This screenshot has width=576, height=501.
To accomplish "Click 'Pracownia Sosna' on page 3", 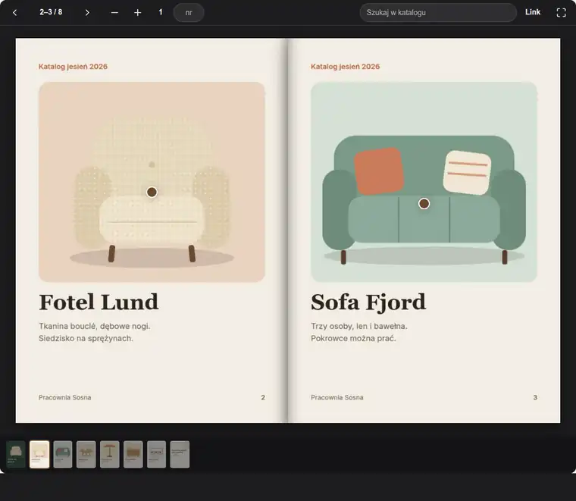I will click(337, 397).
